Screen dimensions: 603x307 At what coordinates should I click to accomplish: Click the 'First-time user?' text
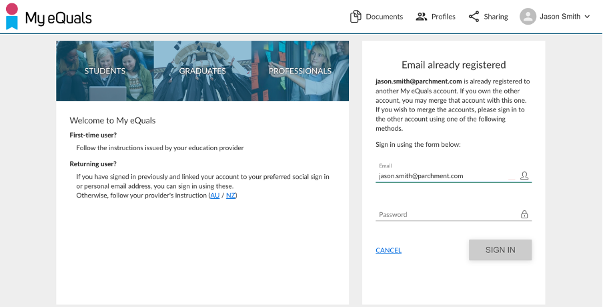[93, 135]
